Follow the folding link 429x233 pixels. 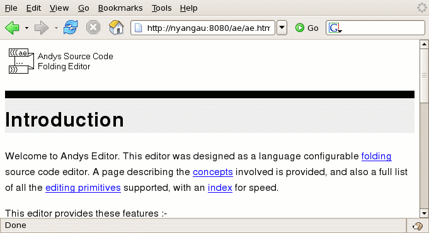click(x=376, y=156)
